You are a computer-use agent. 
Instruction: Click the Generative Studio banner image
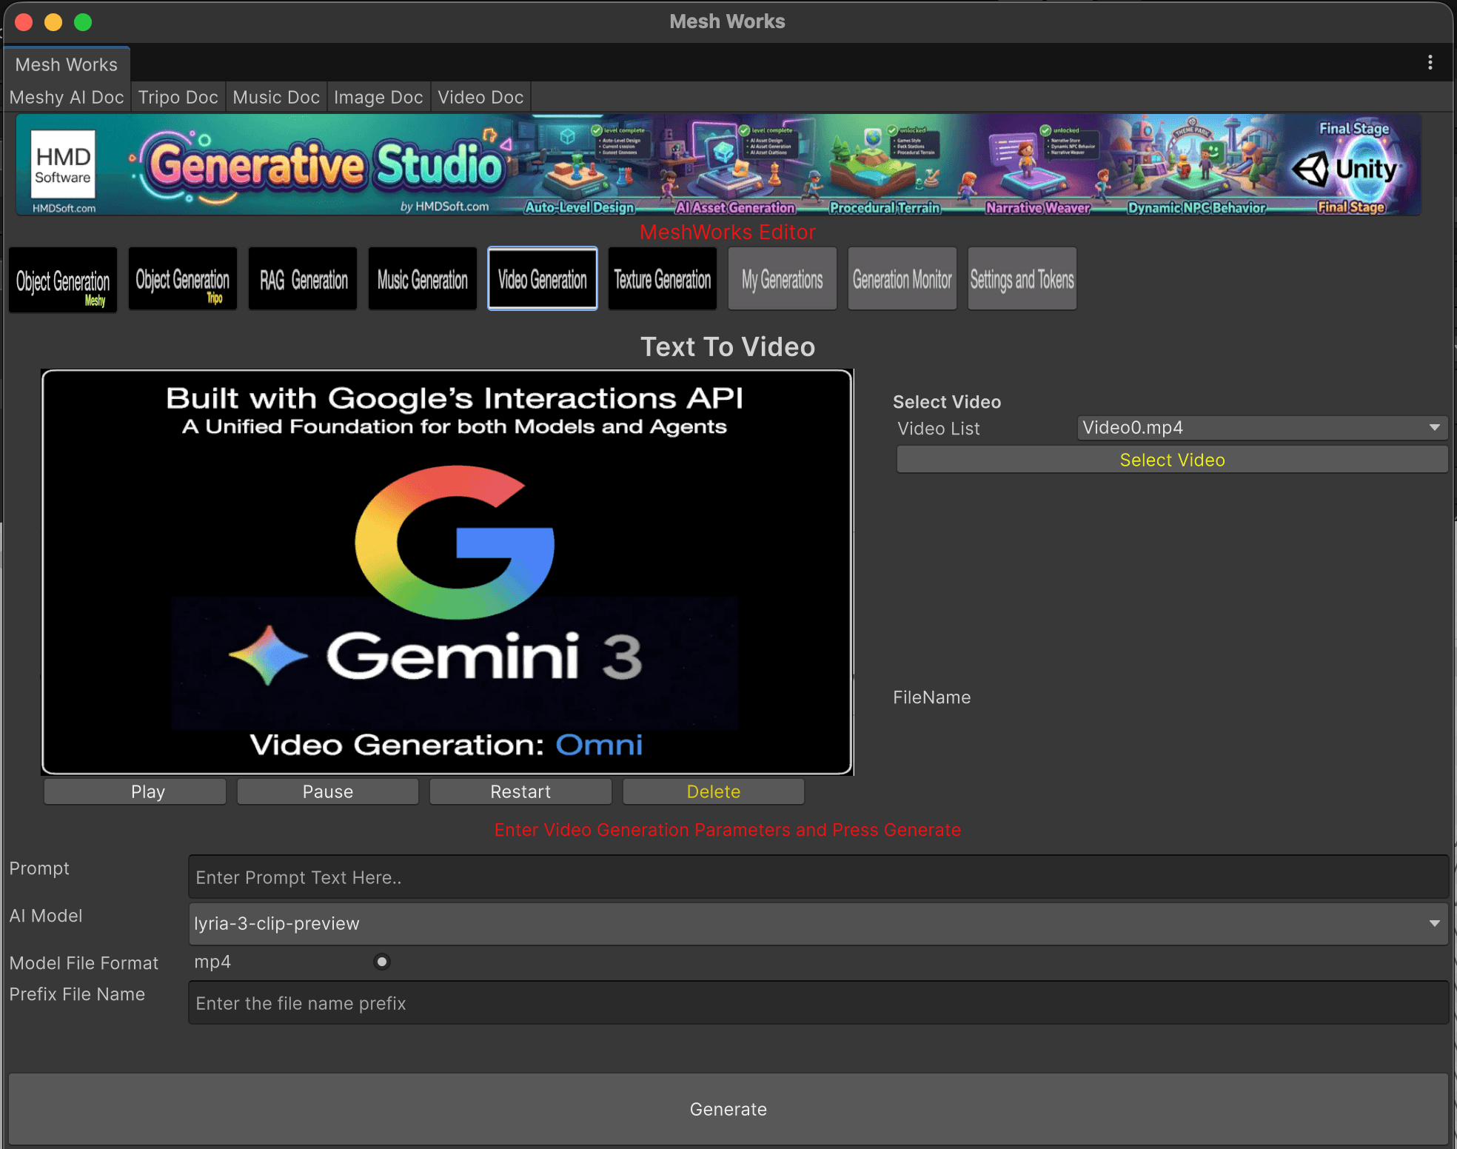[x=718, y=164]
